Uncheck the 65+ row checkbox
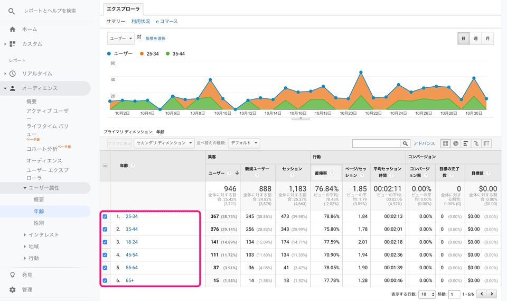The image size is (507, 301). (105, 280)
